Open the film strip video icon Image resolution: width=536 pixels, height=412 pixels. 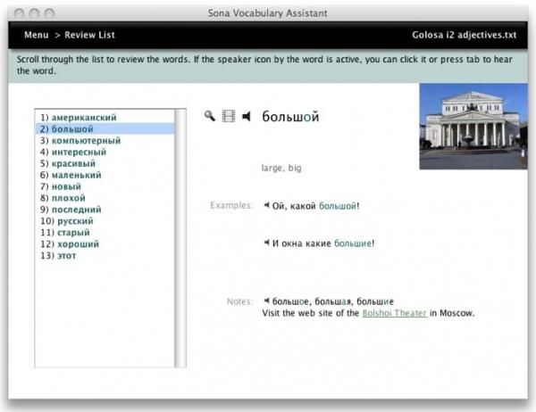(x=229, y=116)
